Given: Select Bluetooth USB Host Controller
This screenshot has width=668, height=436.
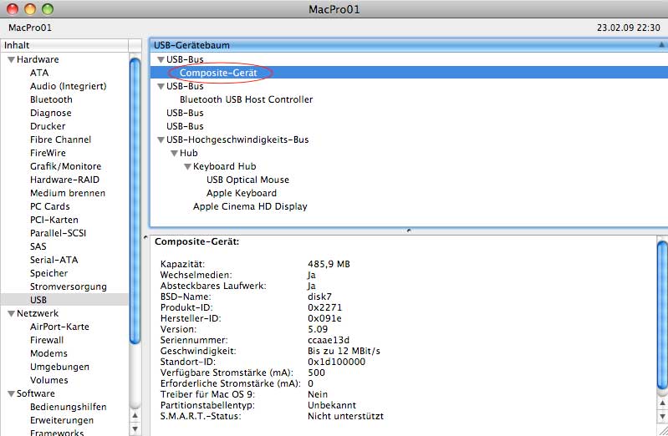Looking at the screenshot, I should [246, 99].
